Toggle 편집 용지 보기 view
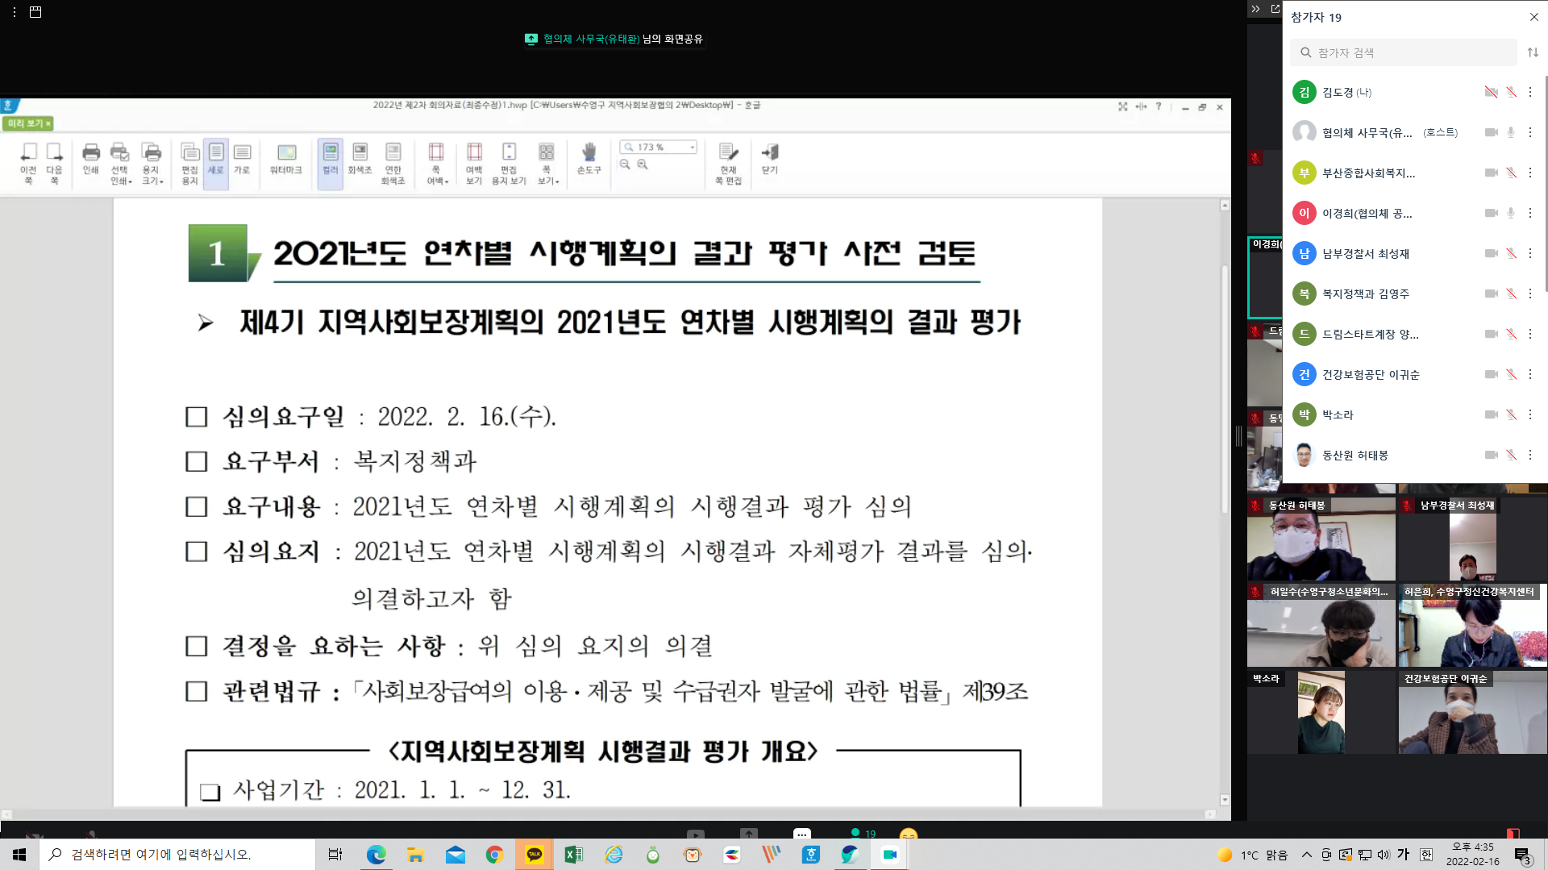The height and width of the screenshot is (870, 1548). [509, 164]
